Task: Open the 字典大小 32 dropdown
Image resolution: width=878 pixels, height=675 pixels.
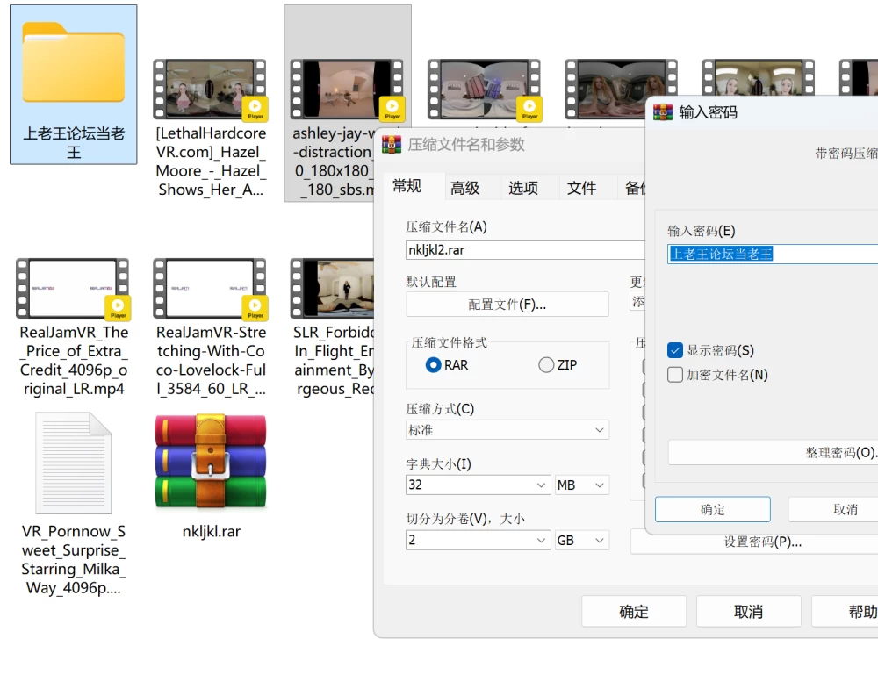Action: 479,485
